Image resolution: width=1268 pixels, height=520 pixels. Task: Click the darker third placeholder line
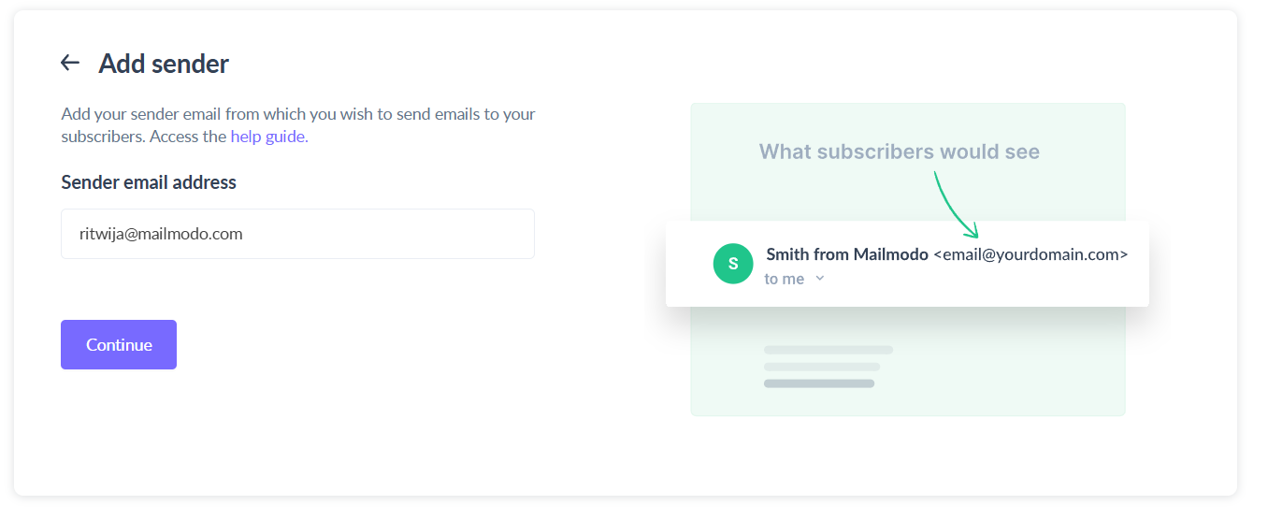pyautogui.click(x=819, y=383)
